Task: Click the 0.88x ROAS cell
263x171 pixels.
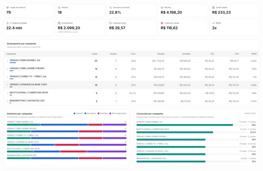Action: (254, 85)
